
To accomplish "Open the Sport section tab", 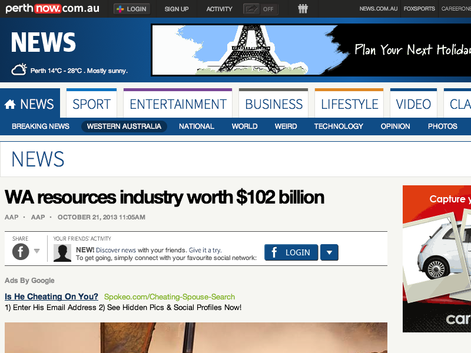I will (91, 105).
